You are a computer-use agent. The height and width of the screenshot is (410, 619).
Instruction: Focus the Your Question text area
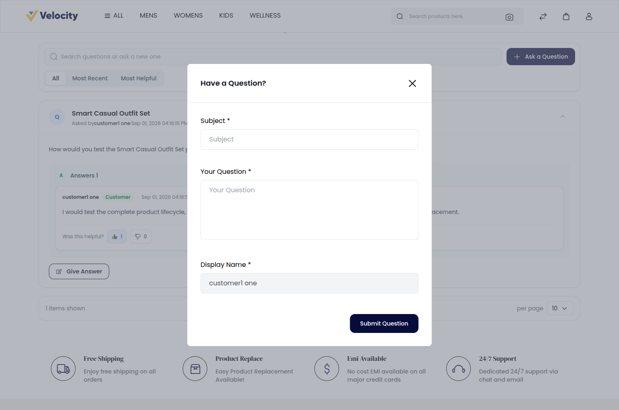(x=309, y=210)
